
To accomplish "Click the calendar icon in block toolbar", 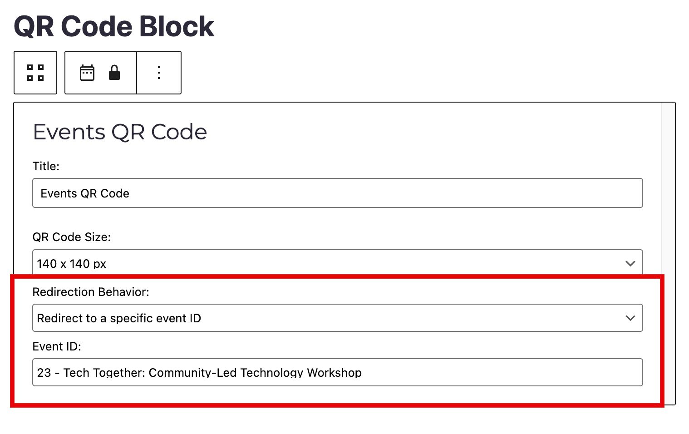I will [87, 73].
